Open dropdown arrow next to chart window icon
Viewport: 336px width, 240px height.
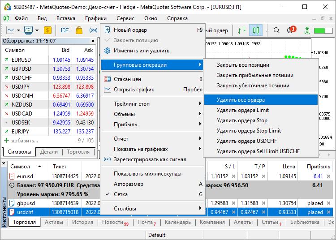(37, 30)
